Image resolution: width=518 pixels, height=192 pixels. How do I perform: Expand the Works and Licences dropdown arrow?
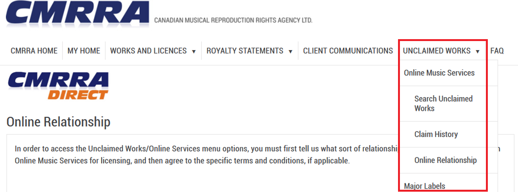[x=194, y=52]
